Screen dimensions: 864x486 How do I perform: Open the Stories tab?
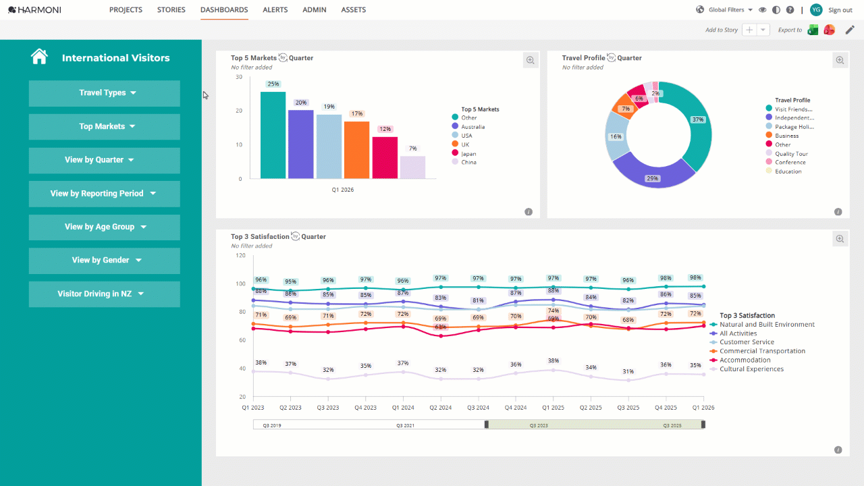tap(171, 9)
